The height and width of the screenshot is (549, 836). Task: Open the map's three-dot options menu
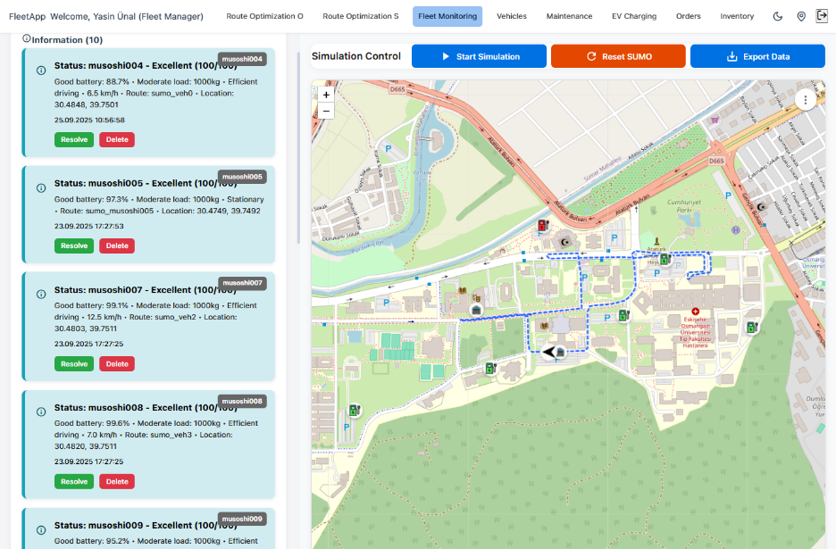(x=806, y=100)
